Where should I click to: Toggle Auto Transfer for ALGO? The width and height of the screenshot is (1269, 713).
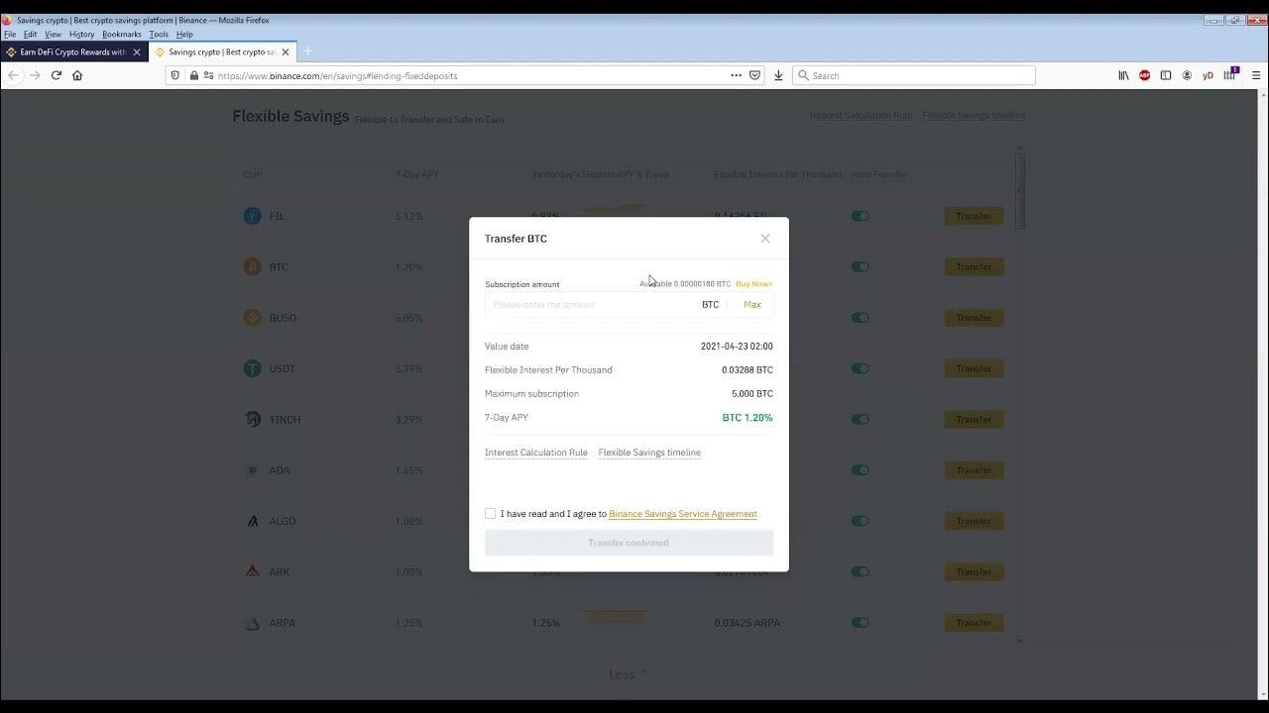pos(860,521)
